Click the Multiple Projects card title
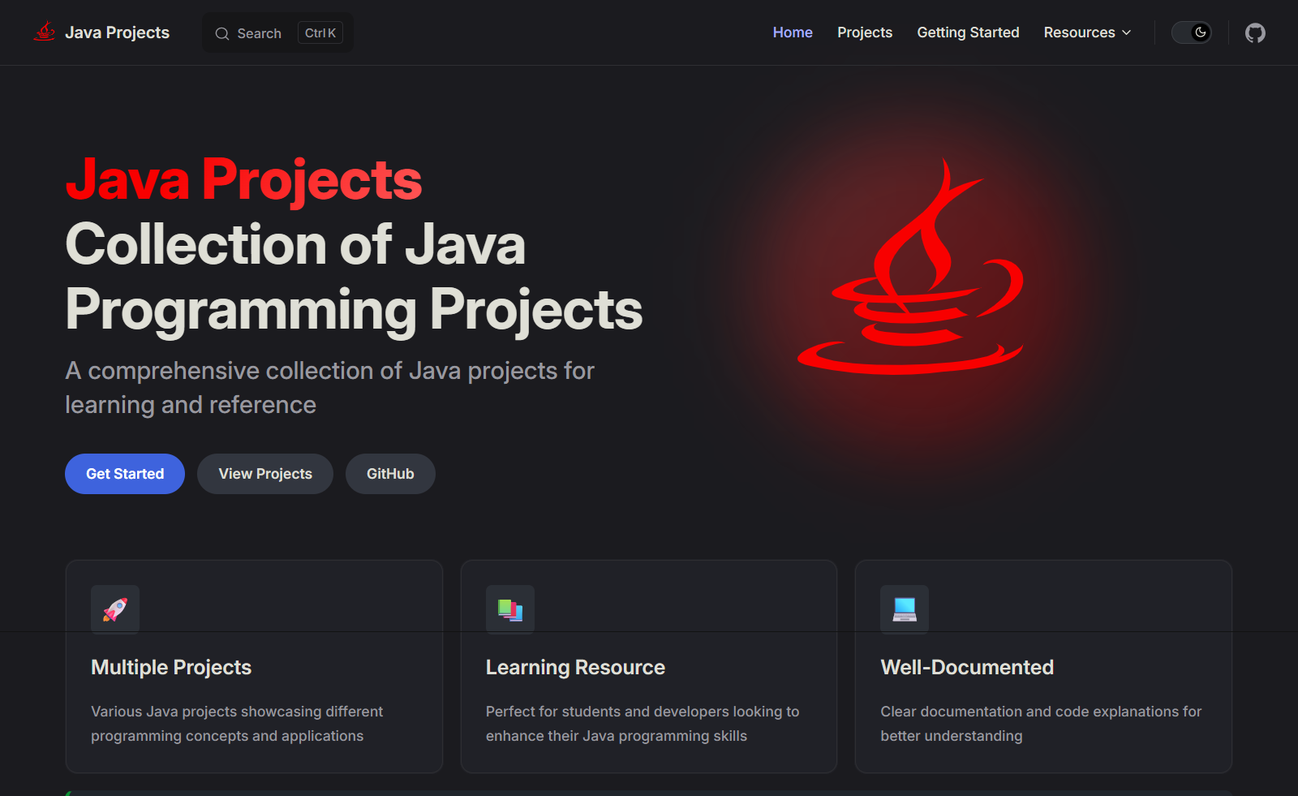 pos(171,667)
